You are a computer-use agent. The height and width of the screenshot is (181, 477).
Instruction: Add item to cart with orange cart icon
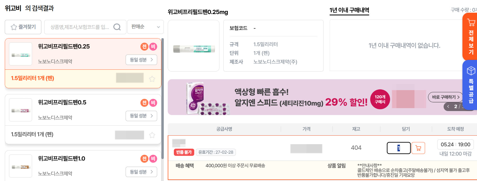point(418,148)
